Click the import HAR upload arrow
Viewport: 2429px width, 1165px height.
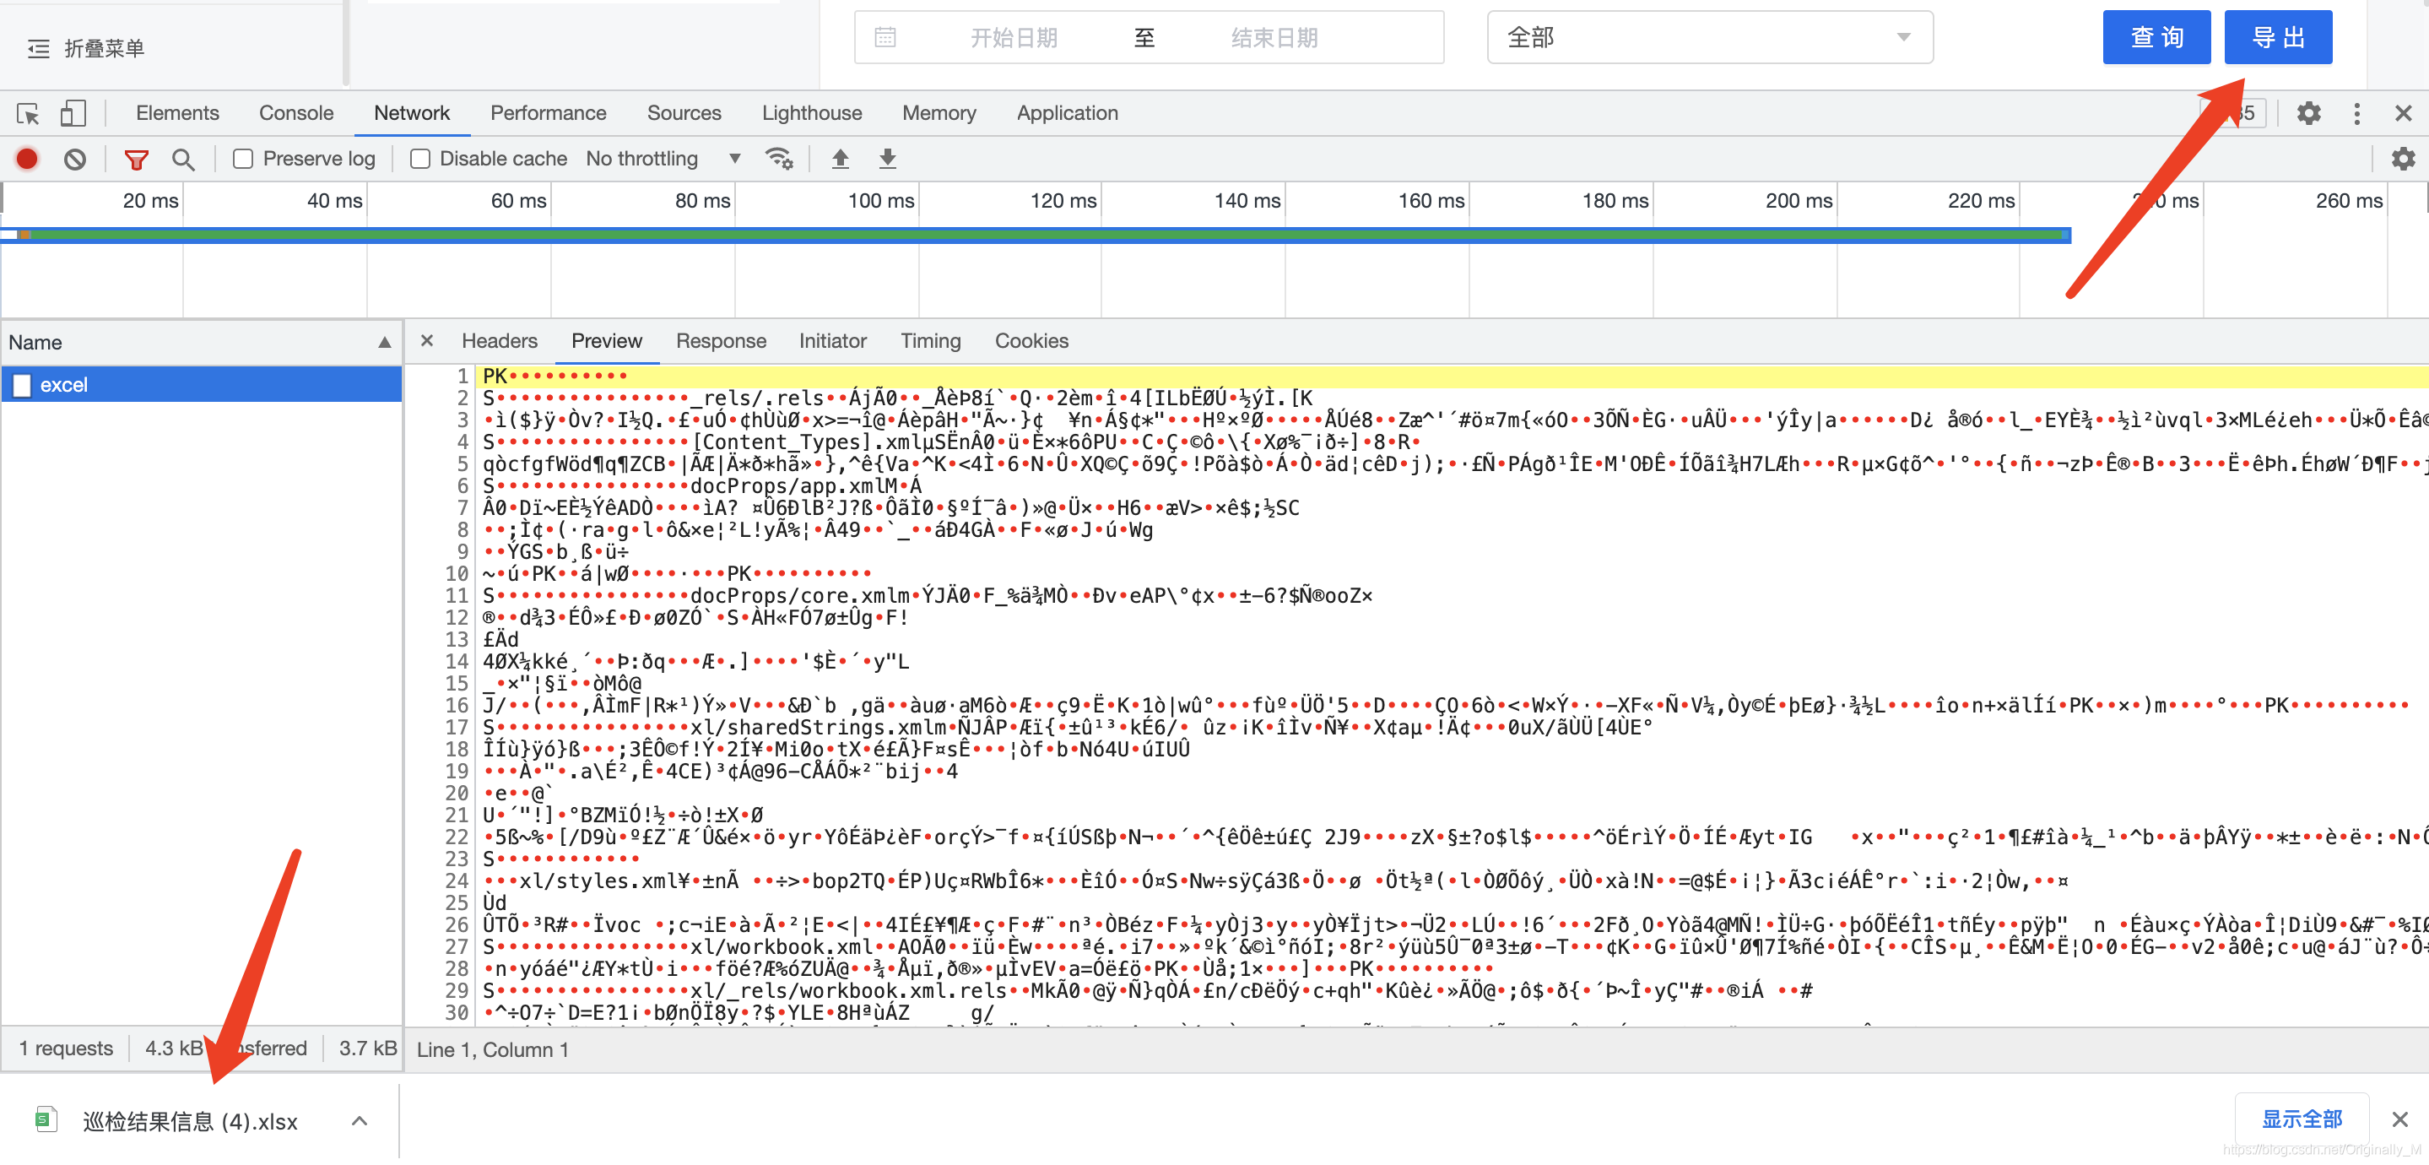click(840, 159)
